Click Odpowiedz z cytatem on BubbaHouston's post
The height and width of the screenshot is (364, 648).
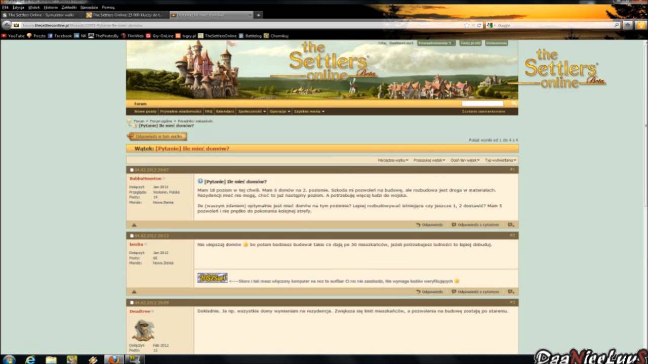tap(475, 224)
